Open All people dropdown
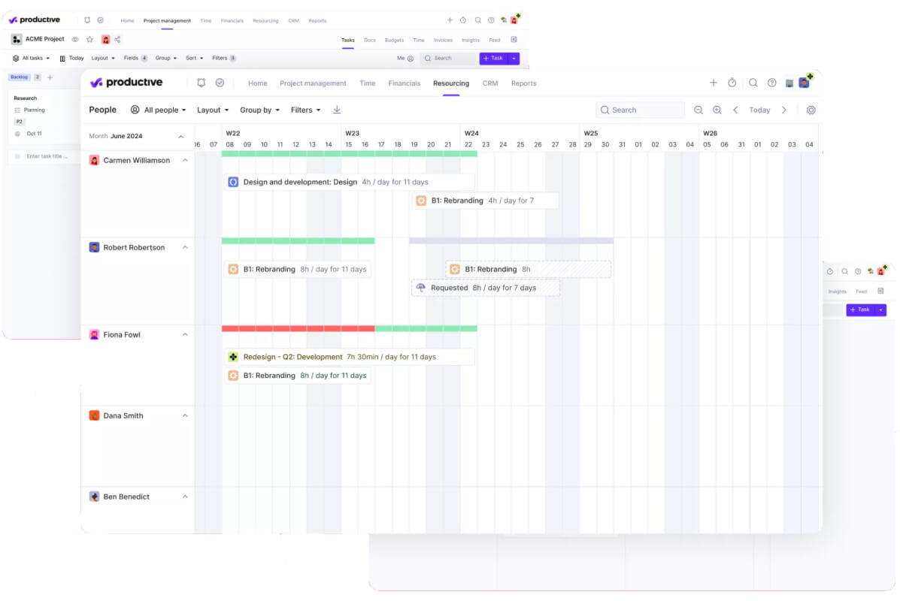 159,110
